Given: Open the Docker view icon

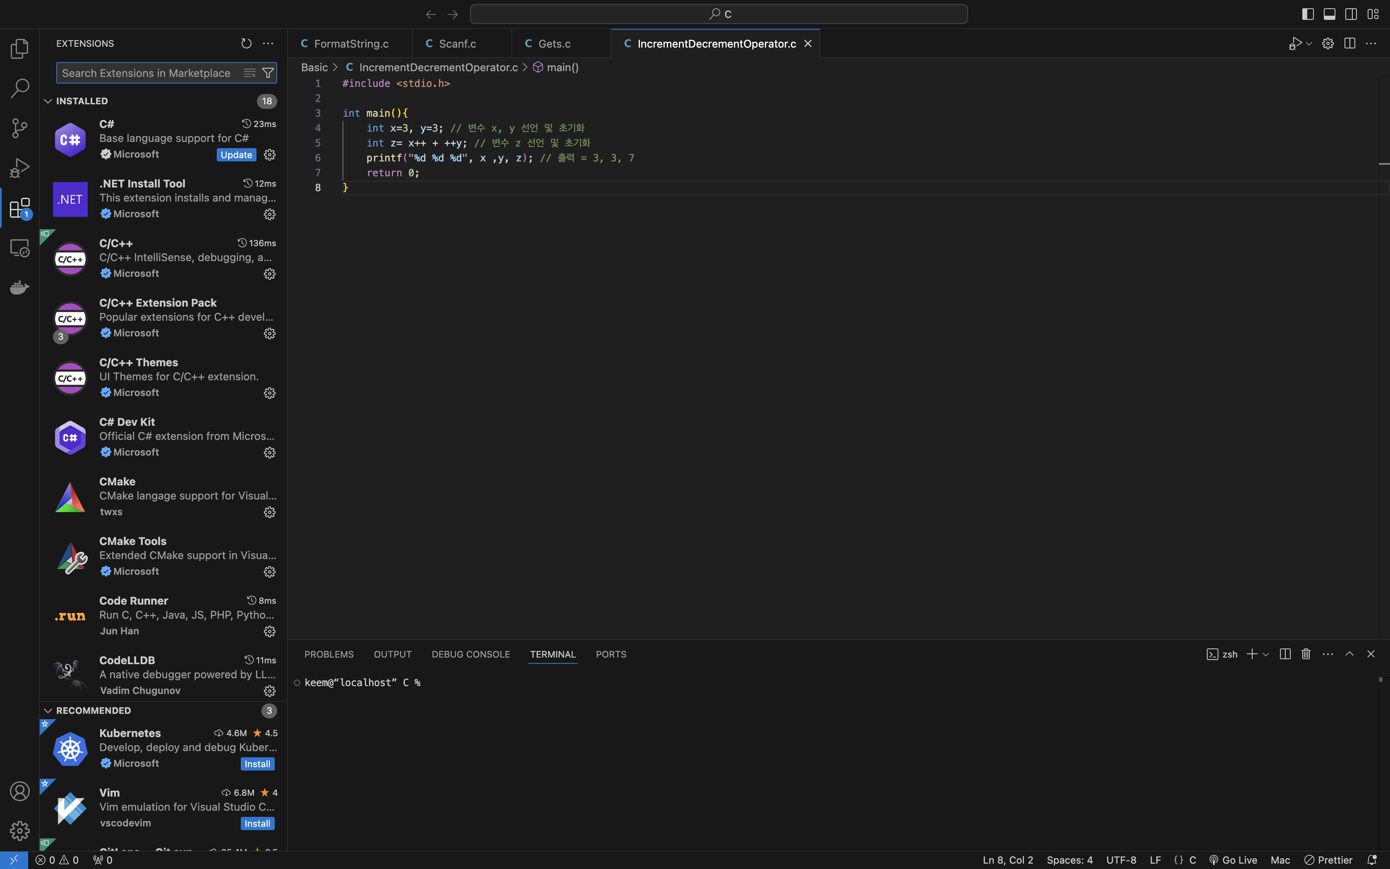Looking at the screenshot, I should (x=19, y=287).
